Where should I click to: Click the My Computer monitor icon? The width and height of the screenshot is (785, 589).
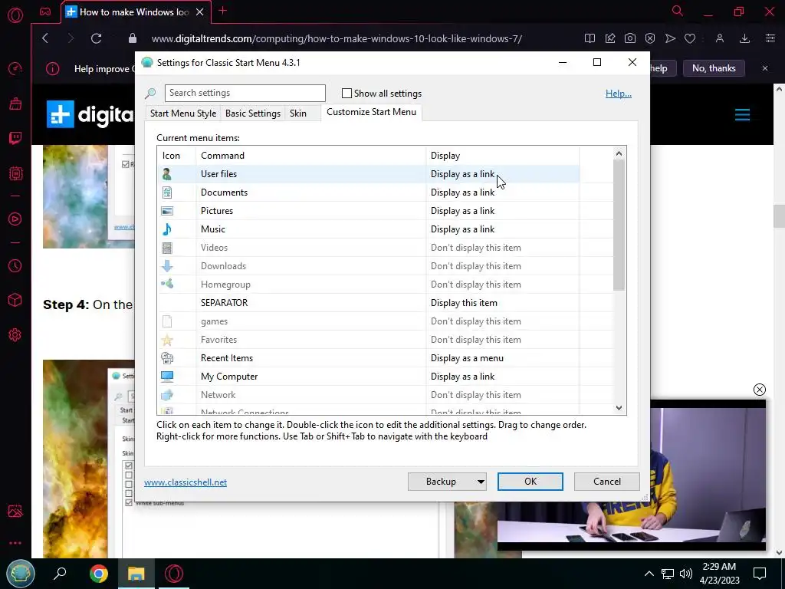[167, 376]
